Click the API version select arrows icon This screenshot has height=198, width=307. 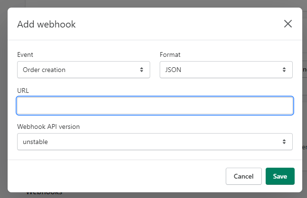(284, 142)
